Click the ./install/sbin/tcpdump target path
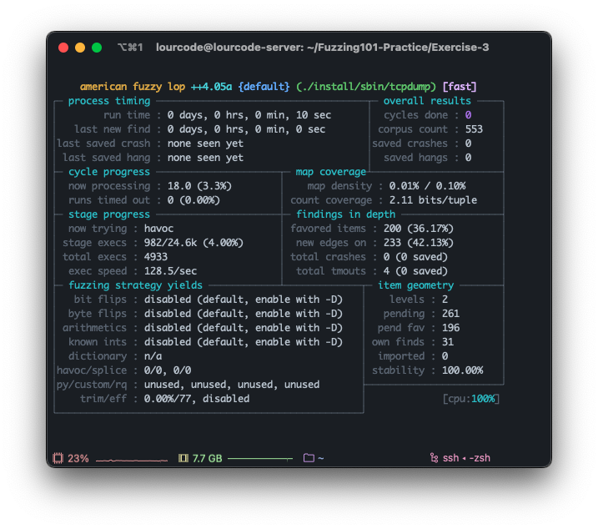Screen dimensions: 598x529 coord(367,87)
